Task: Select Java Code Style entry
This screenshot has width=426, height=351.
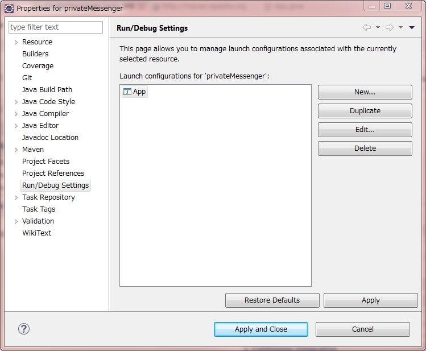Action: pyautogui.click(x=49, y=102)
